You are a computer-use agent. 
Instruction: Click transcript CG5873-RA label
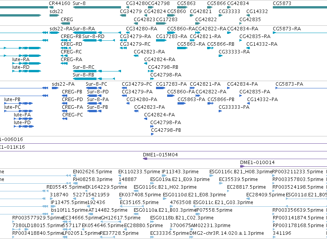tap(287, 28)
